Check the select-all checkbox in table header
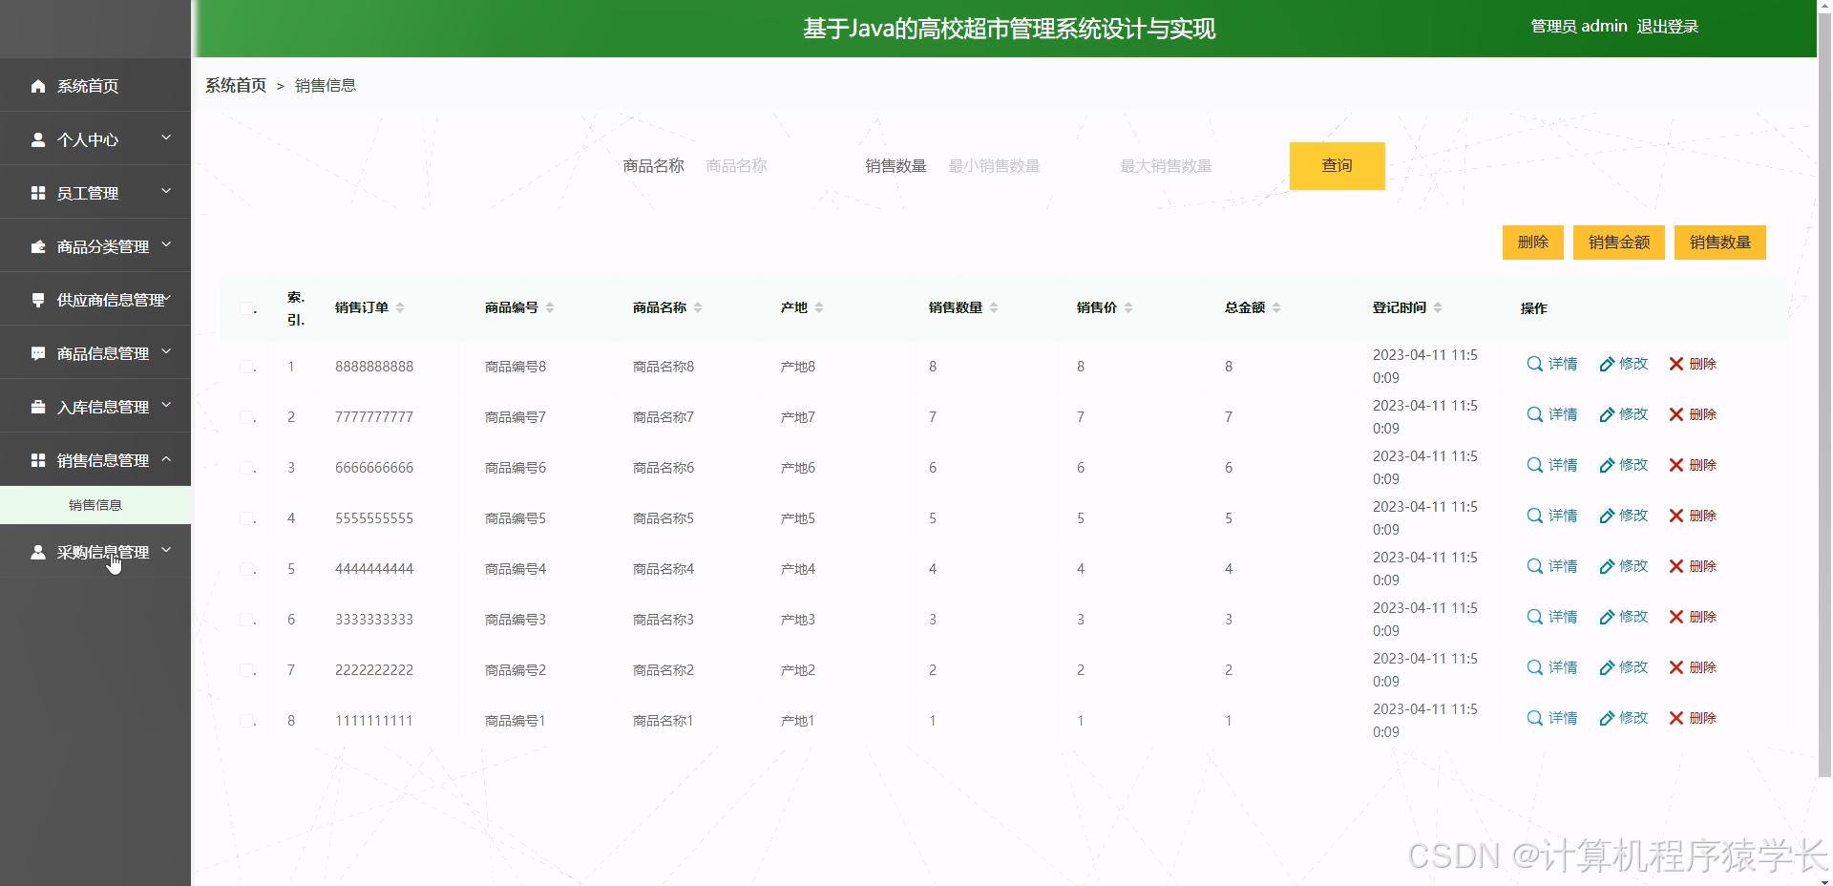This screenshot has height=886, width=1833. [x=246, y=308]
